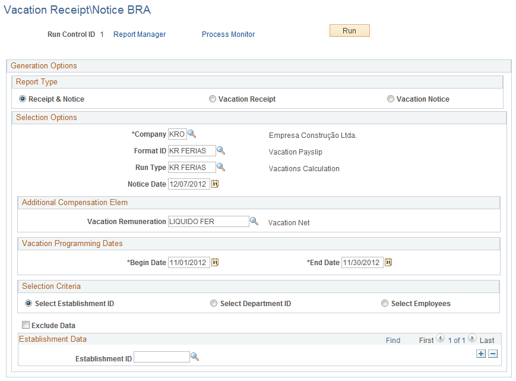Screen dimensions: 516x381
Task: Open the Report Manager link
Action: coord(140,34)
